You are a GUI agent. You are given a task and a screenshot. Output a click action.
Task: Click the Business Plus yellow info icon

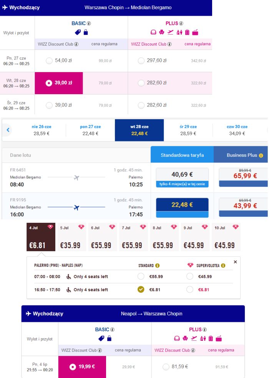[x=261, y=156]
